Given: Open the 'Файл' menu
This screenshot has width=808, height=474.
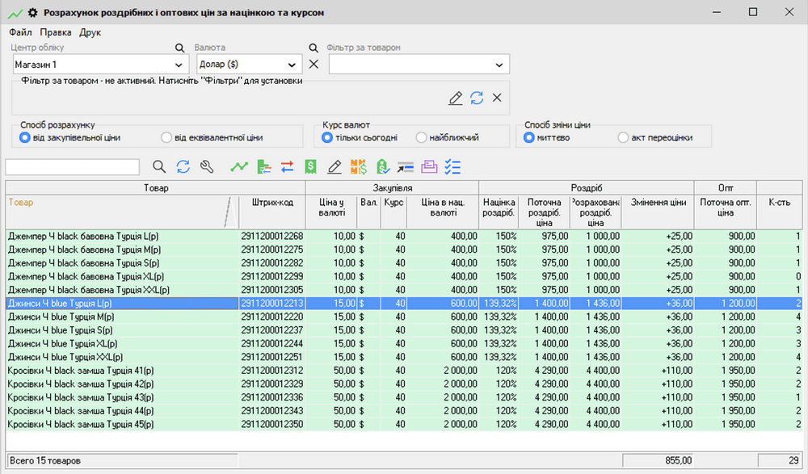Looking at the screenshot, I should (20, 32).
